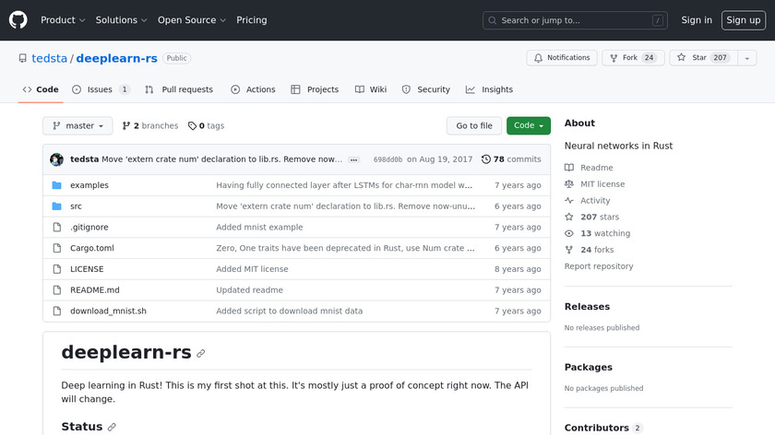Open the Pull requests tab
The height and width of the screenshot is (435, 775).
tap(179, 89)
